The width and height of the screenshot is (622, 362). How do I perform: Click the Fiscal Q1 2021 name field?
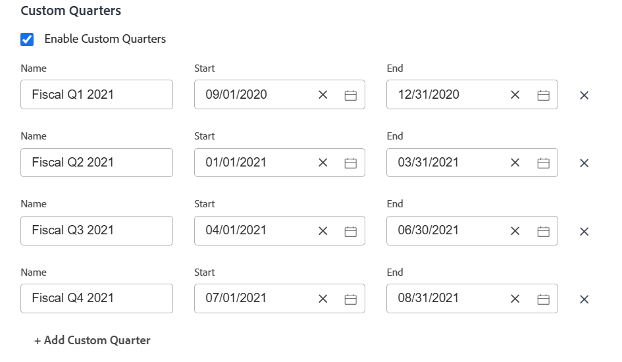pos(96,95)
